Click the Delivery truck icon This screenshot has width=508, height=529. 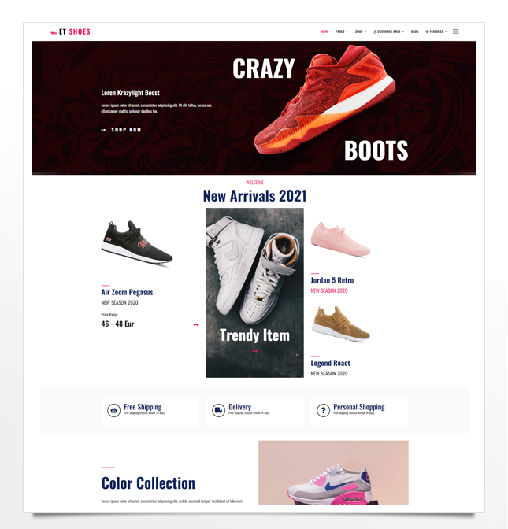coord(218,411)
